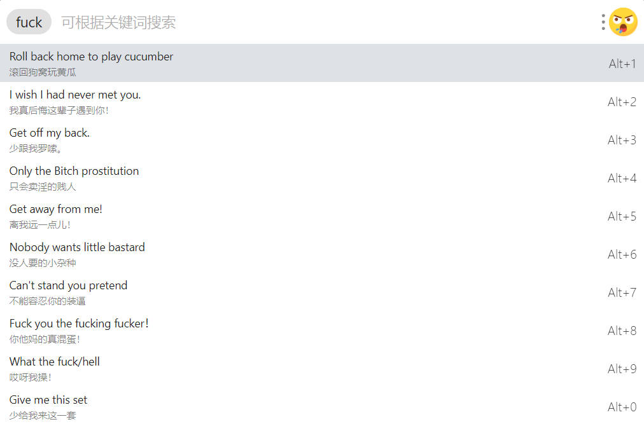This screenshot has height=424, width=644.
Task: Choose the 'What the fuck/hell' result
Action: pyautogui.click(x=322, y=369)
